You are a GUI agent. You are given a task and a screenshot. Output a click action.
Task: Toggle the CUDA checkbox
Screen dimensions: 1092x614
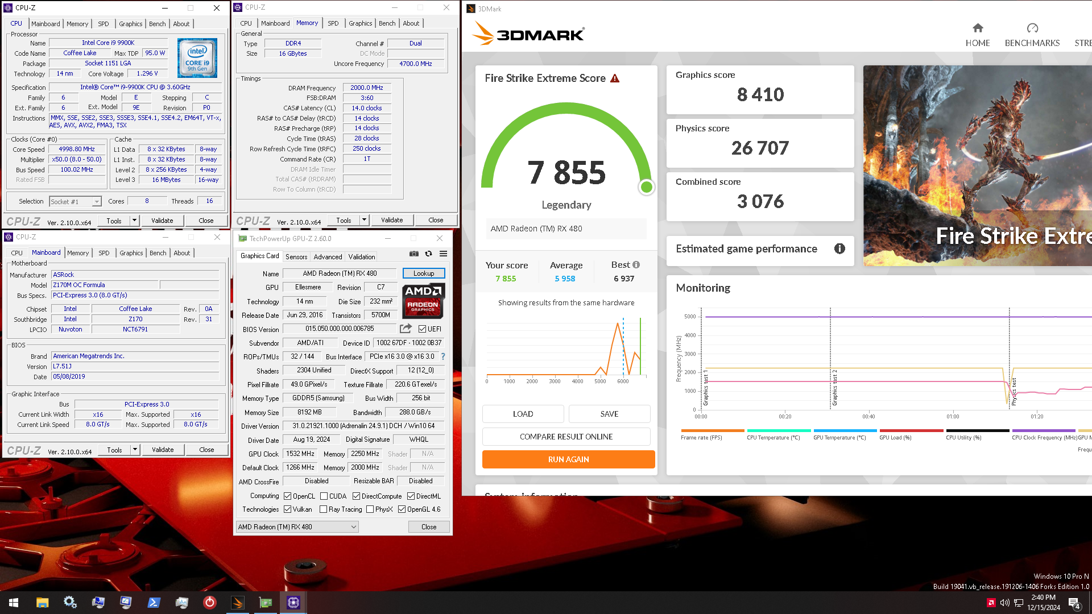click(324, 496)
